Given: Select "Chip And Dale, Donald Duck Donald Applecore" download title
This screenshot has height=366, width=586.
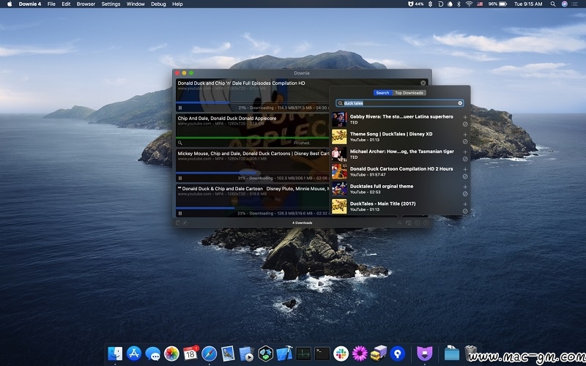Looking at the screenshot, I should tap(227, 119).
